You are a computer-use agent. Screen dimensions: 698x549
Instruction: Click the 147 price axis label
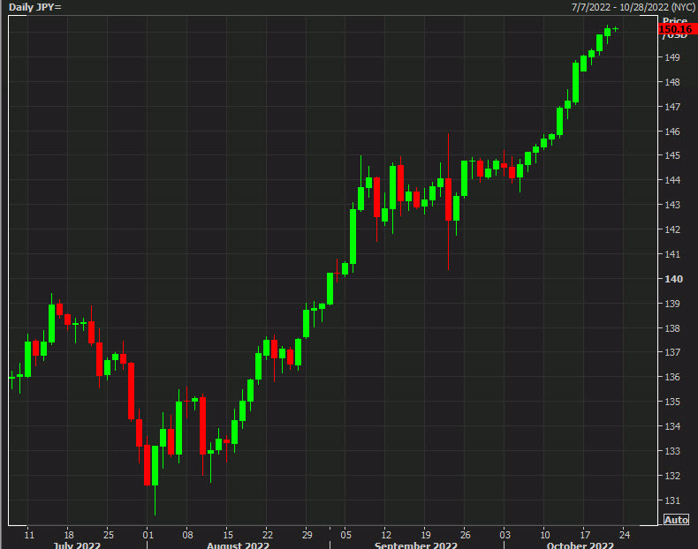tap(671, 107)
